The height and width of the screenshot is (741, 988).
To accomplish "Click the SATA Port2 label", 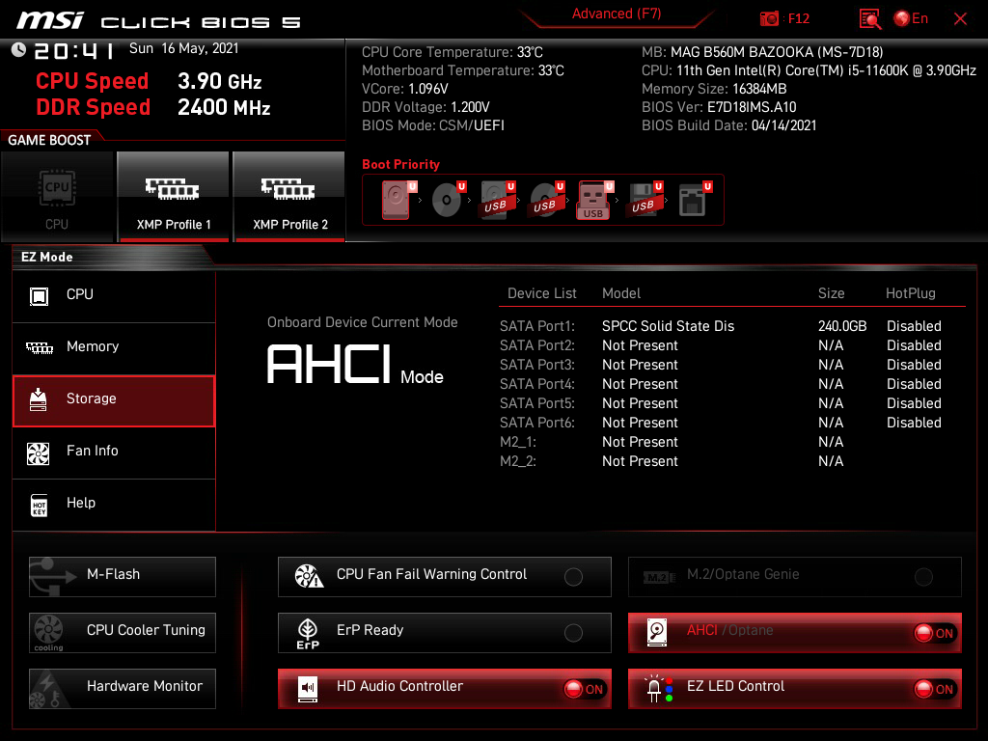I will point(537,346).
